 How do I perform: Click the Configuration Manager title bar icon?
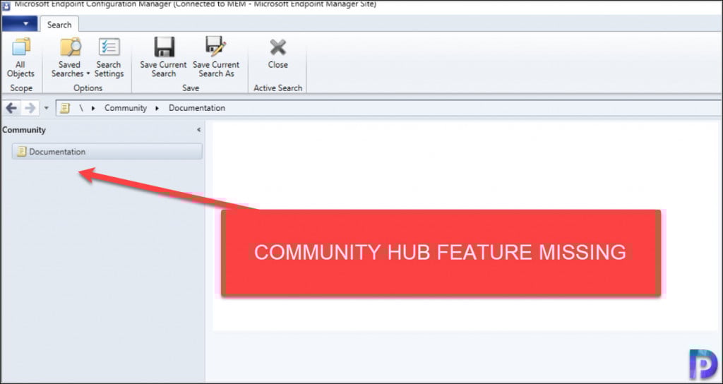pyautogui.click(x=6, y=6)
